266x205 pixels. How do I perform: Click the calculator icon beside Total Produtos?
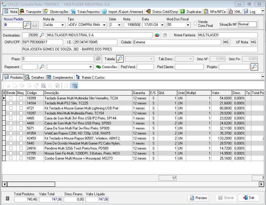click(7, 199)
